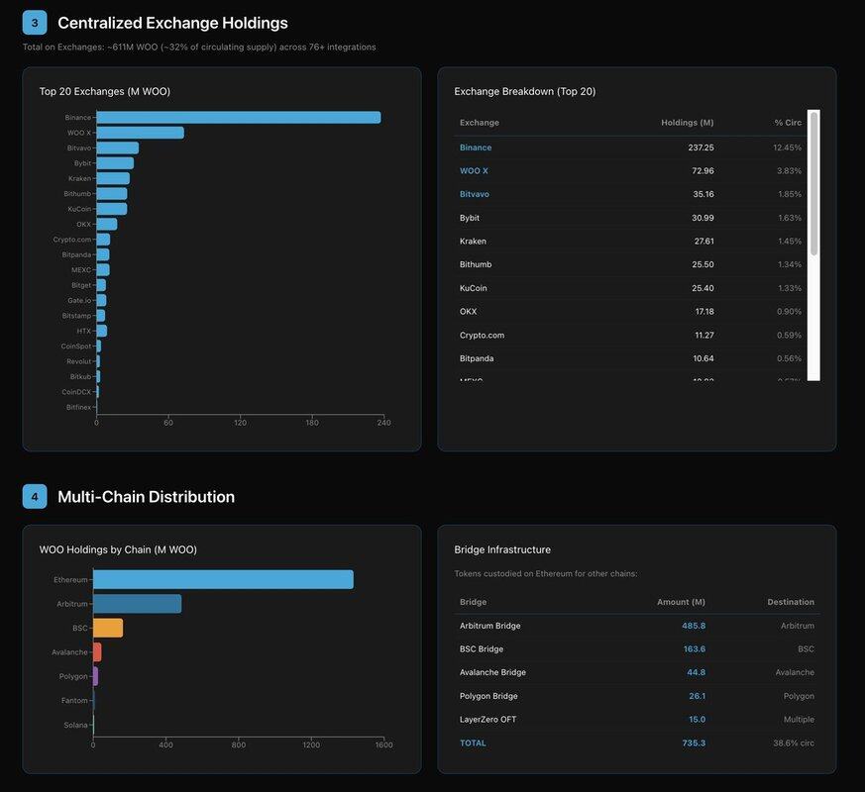
Task: Click the section 4 number badge
Action: coord(35,496)
